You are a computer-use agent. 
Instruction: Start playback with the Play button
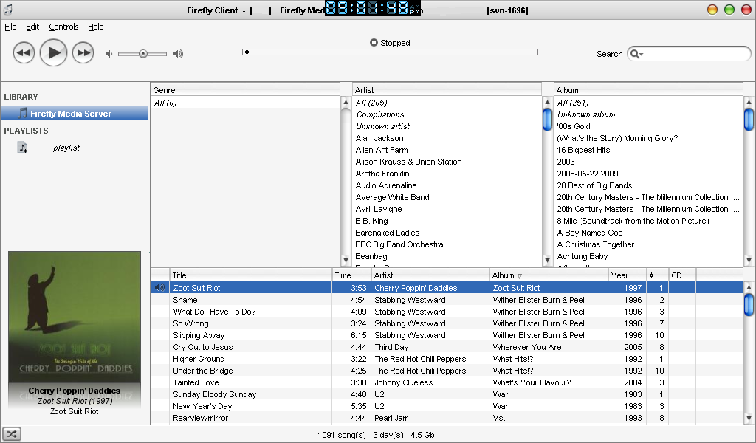[x=53, y=52]
